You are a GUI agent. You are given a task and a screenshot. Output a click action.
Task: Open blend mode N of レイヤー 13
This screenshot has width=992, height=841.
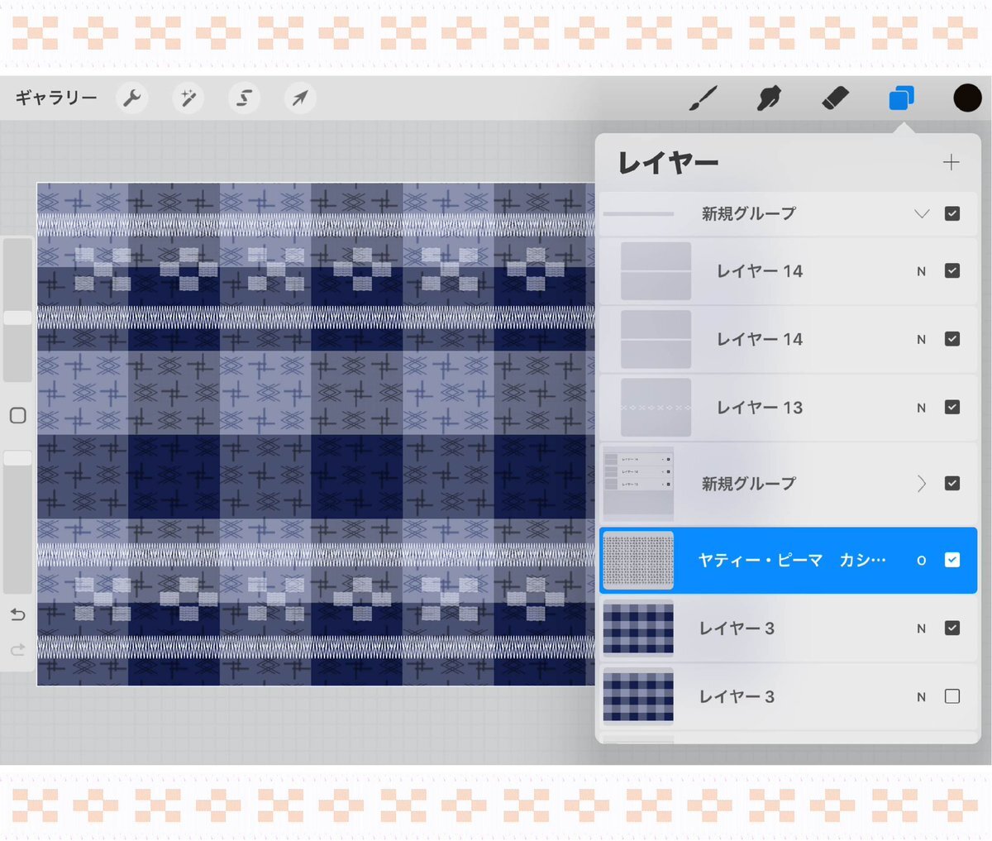[922, 408]
